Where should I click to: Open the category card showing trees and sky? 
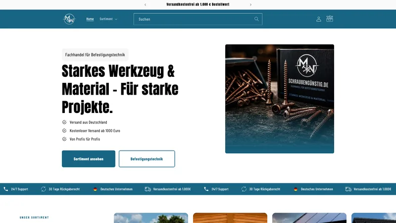tap(151, 218)
